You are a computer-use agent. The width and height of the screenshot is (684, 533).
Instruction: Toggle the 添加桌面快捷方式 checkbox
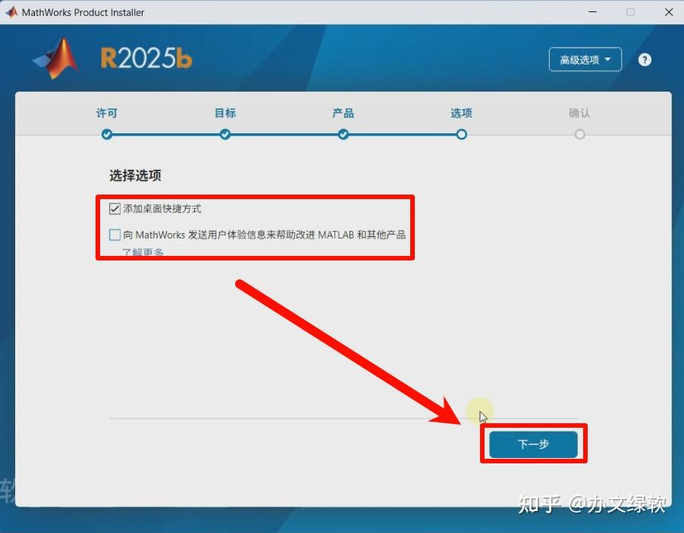[x=115, y=209]
